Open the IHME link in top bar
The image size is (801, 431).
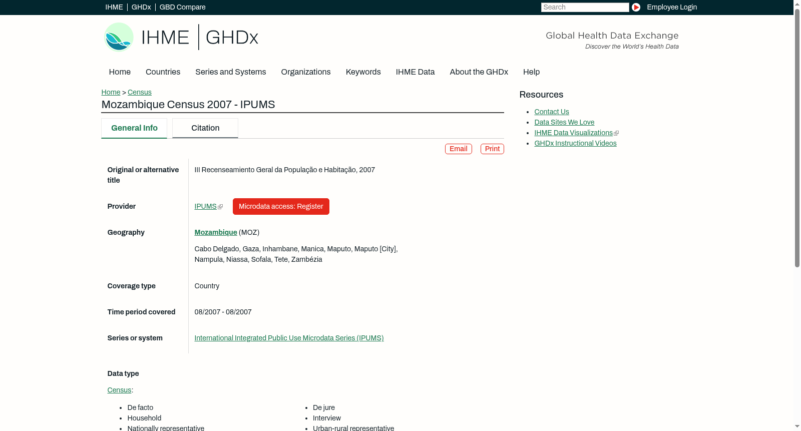click(114, 7)
